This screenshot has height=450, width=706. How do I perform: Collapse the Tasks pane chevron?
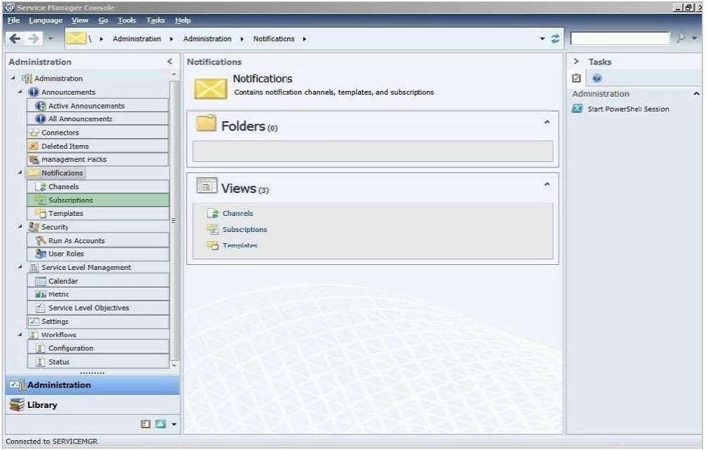(x=576, y=61)
